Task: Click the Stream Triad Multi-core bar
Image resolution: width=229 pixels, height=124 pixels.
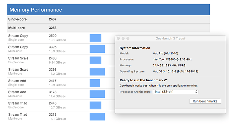Action: (97, 117)
